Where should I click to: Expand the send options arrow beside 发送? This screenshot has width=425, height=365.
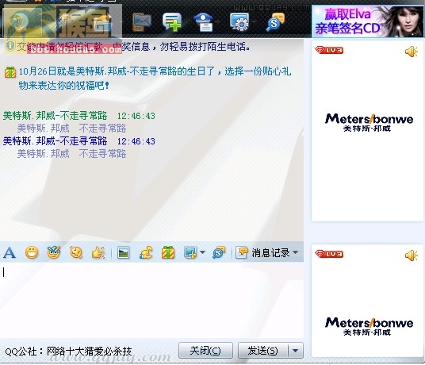296,351
